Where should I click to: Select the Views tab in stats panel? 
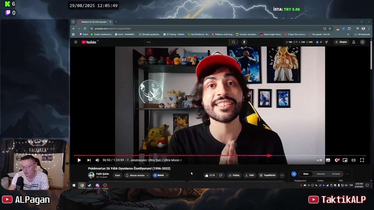tap(306, 174)
